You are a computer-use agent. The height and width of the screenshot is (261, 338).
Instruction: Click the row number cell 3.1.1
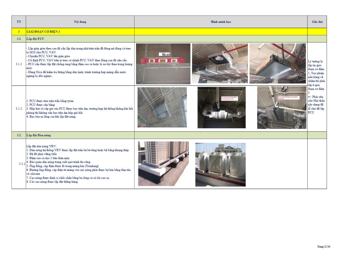[x=19, y=64]
